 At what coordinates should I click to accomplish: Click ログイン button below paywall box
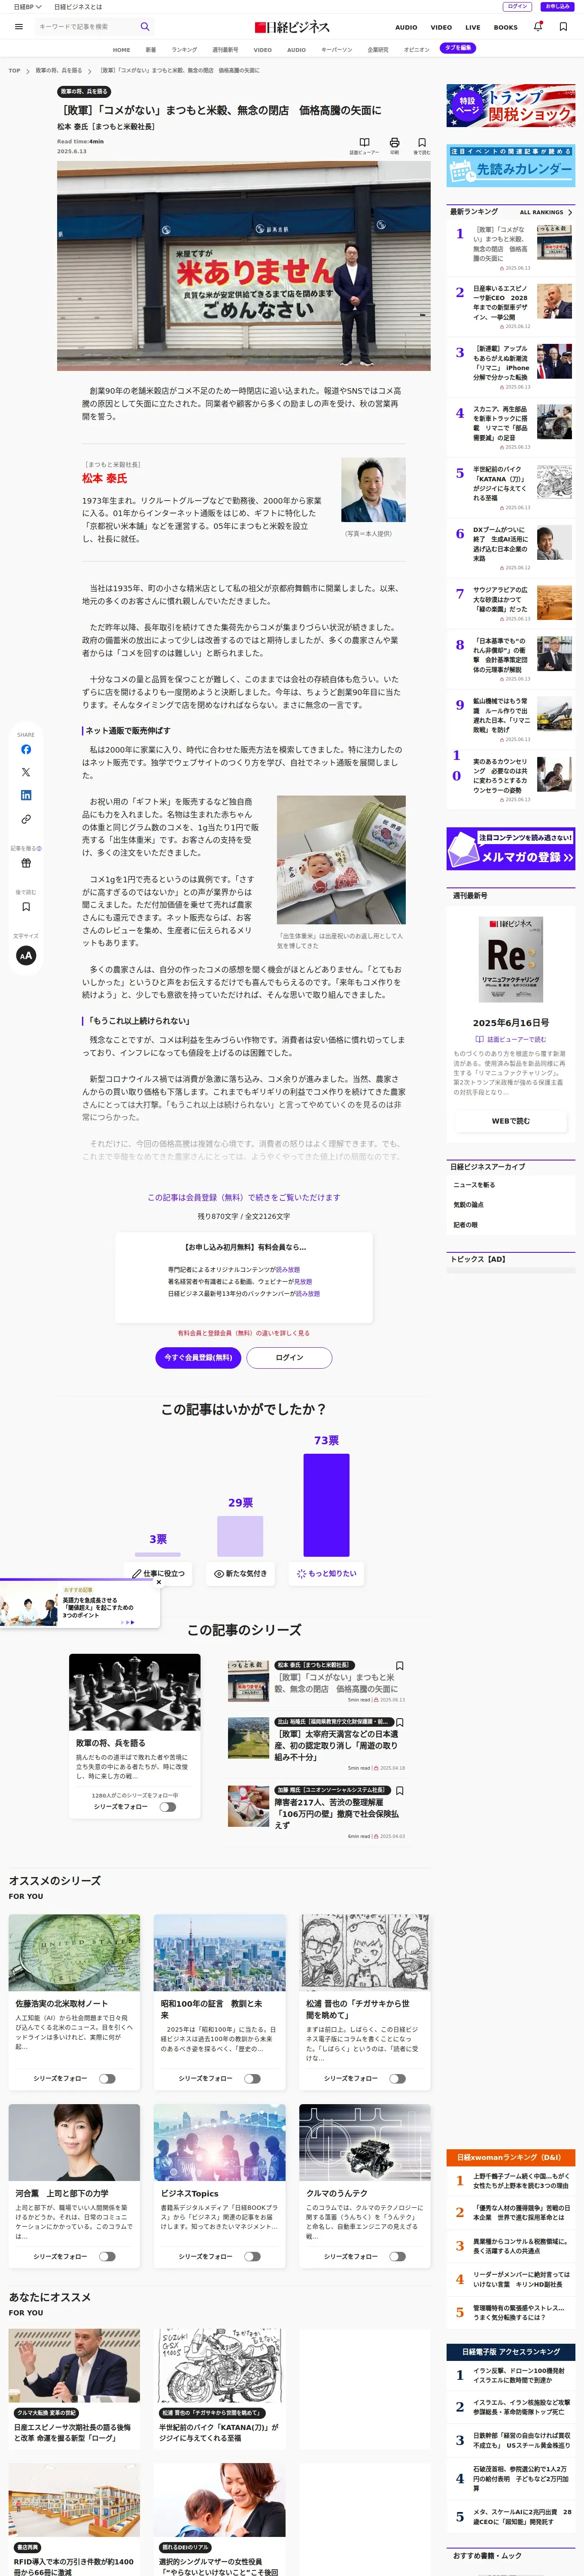coord(289,1357)
